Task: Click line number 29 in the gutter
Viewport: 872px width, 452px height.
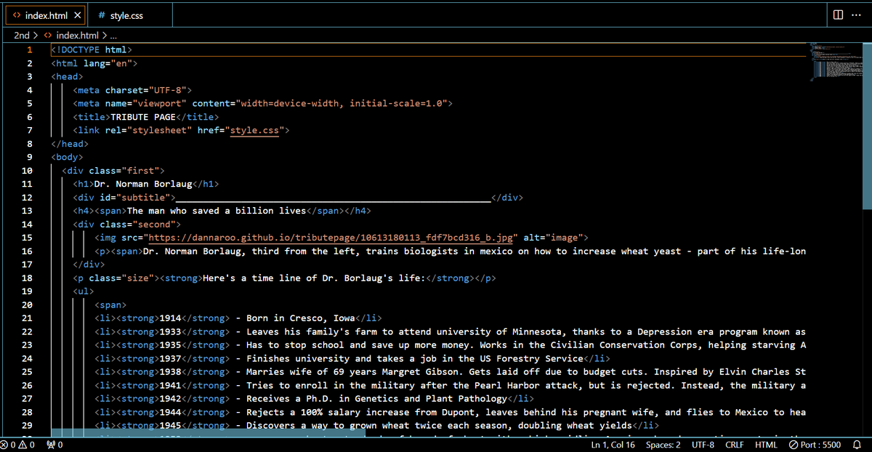Action: tap(27, 425)
